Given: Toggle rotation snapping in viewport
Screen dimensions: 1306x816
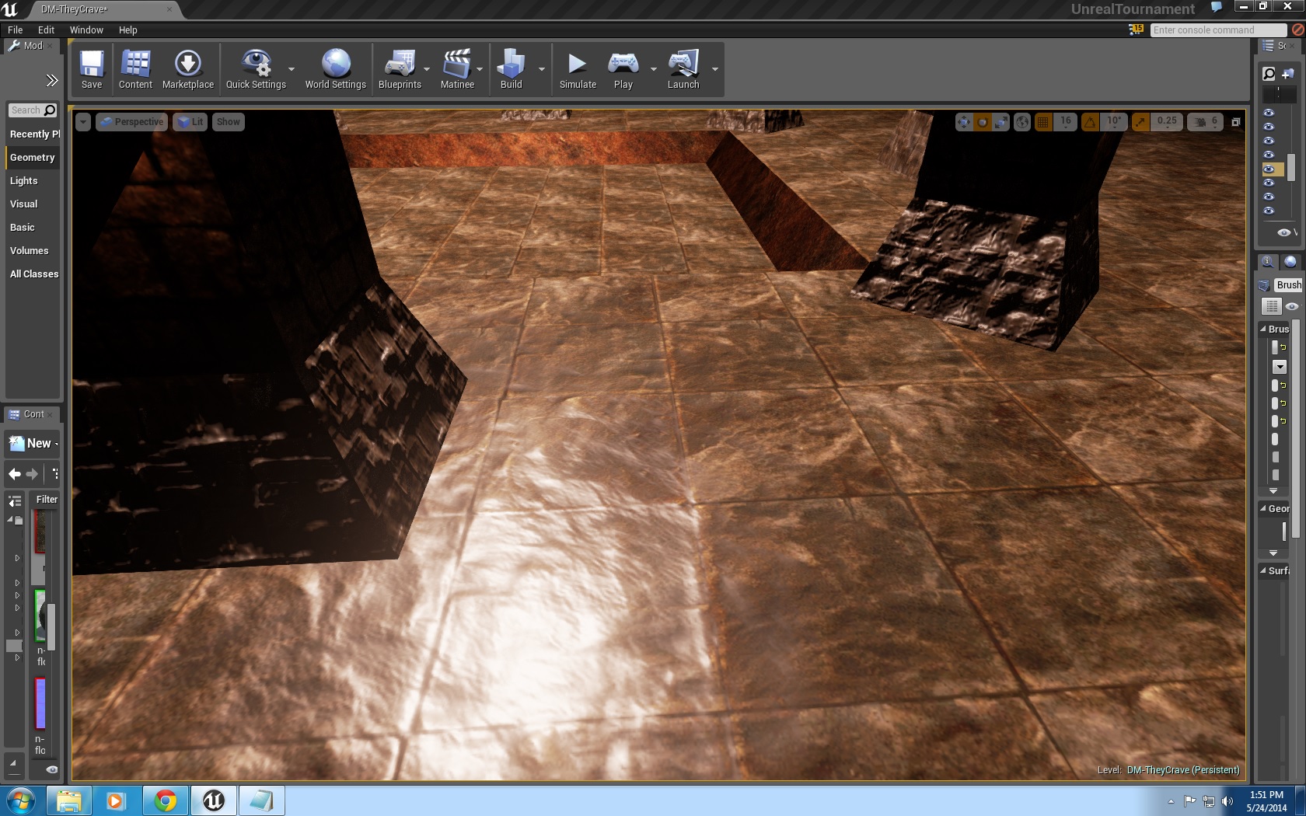Looking at the screenshot, I should pyautogui.click(x=1090, y=122).
